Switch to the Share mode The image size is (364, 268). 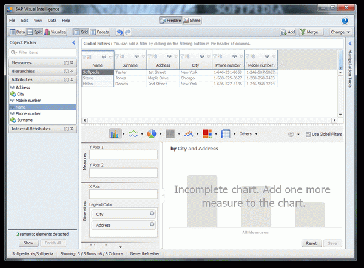[x=192, y=21]
